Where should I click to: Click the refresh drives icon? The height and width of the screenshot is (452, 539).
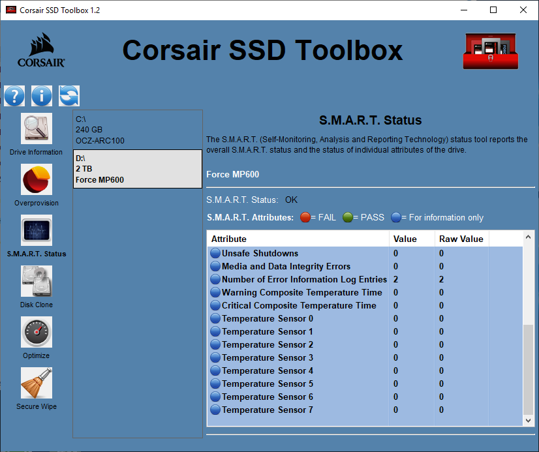click(68, 95)
